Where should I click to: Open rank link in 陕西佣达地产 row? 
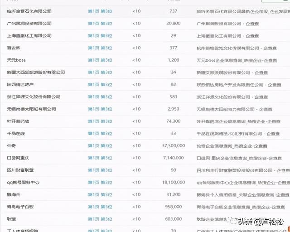tap(100, 85)
